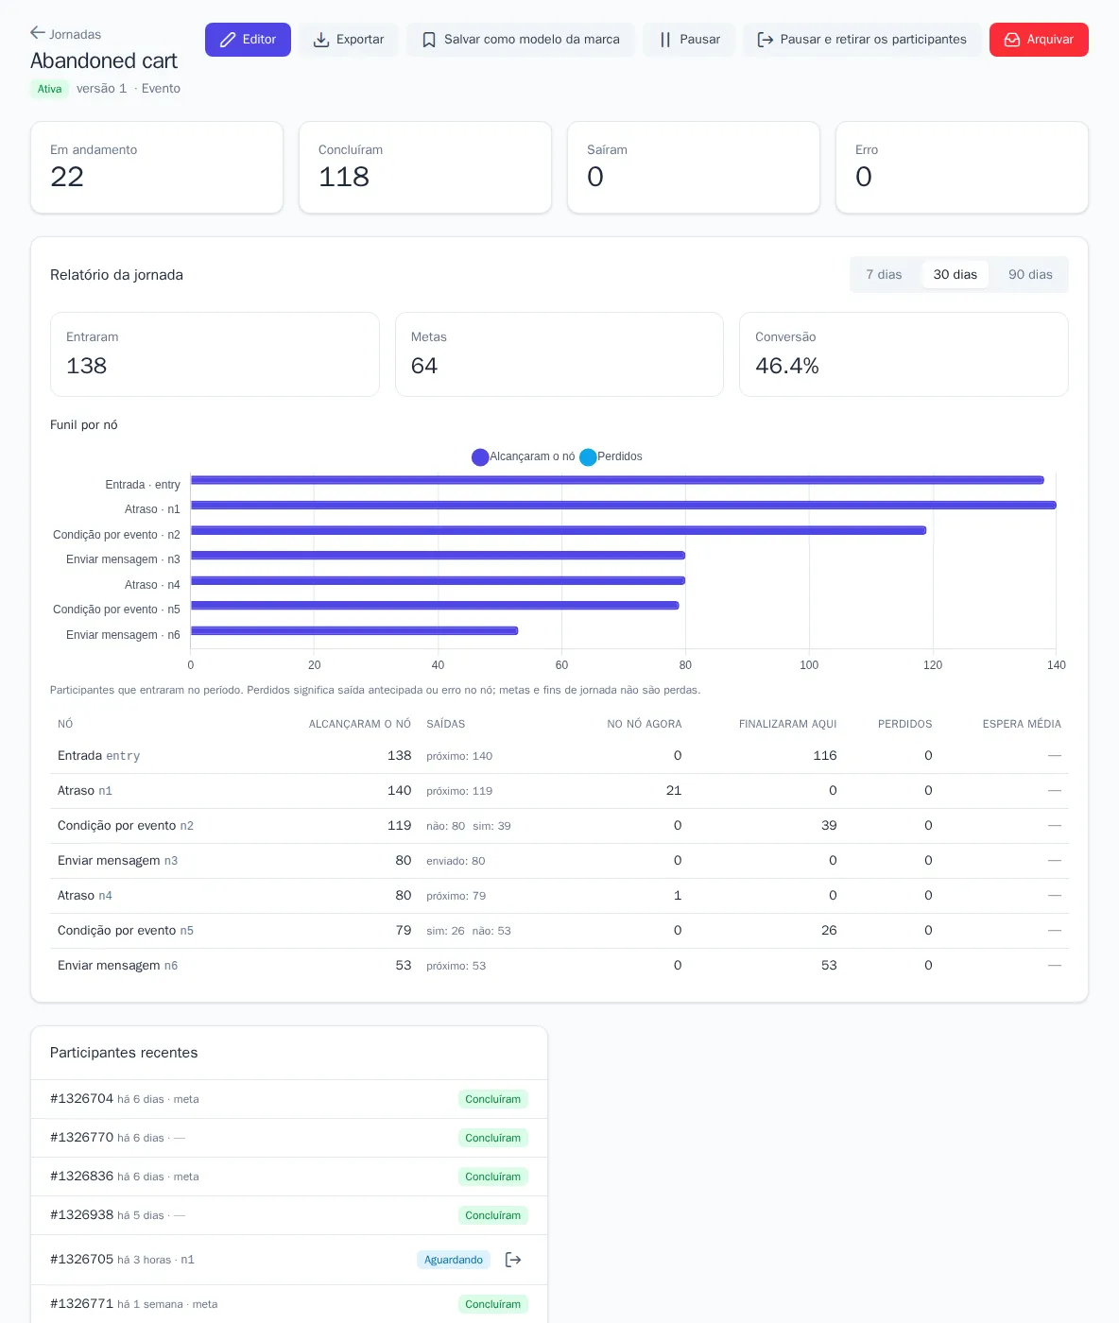Archive the journey with Arquivar

[1039, 40]
